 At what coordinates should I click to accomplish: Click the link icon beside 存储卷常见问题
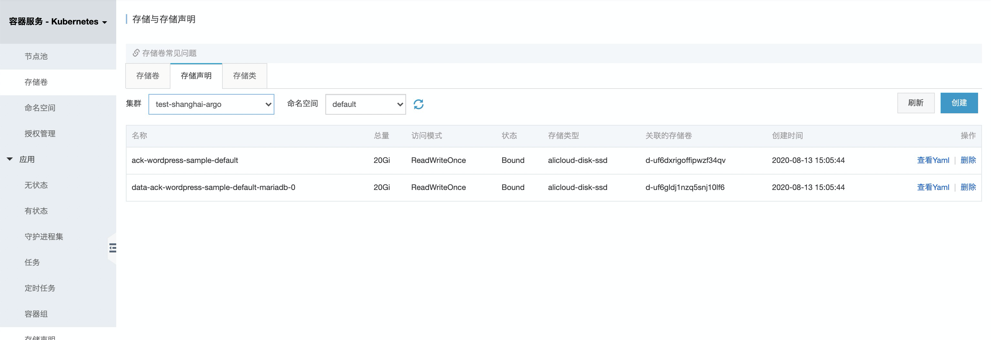[136, 53]
